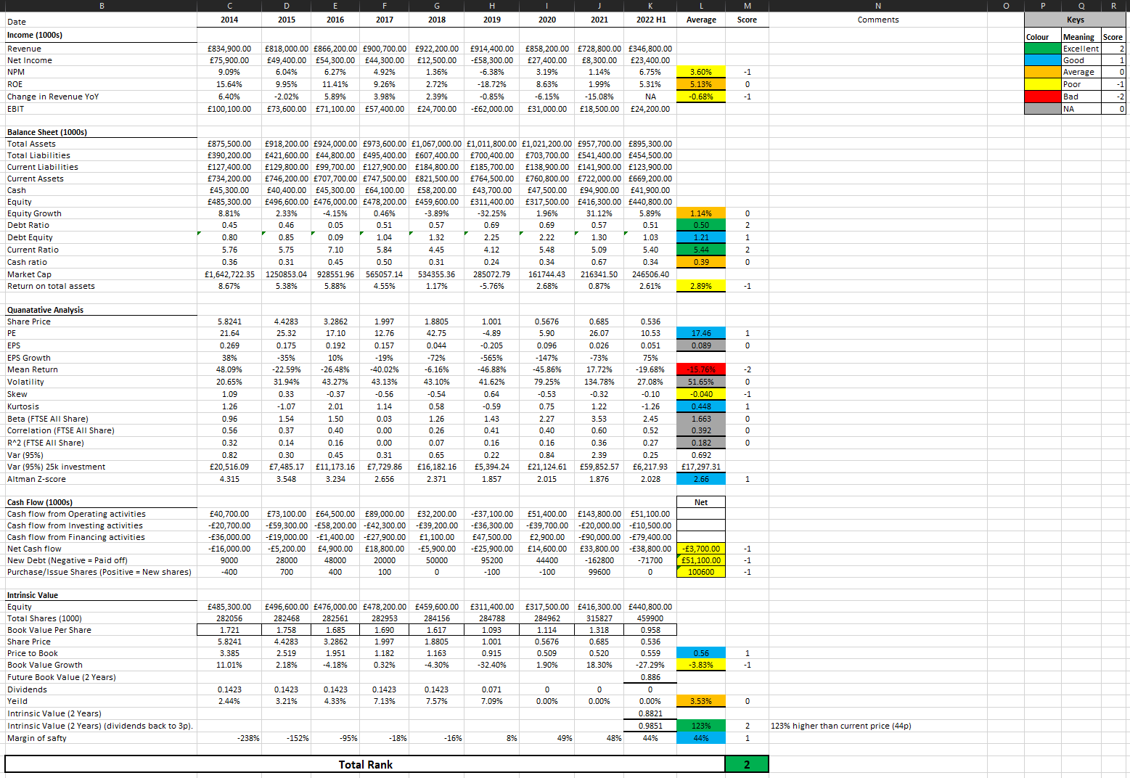Select the green 5.44 current ratio average
The image size is (1130, 778).
701,250
